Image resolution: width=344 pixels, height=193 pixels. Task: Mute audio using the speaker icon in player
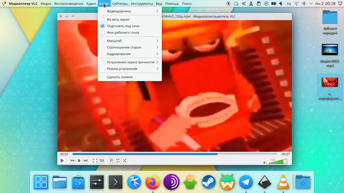(265, 162)
